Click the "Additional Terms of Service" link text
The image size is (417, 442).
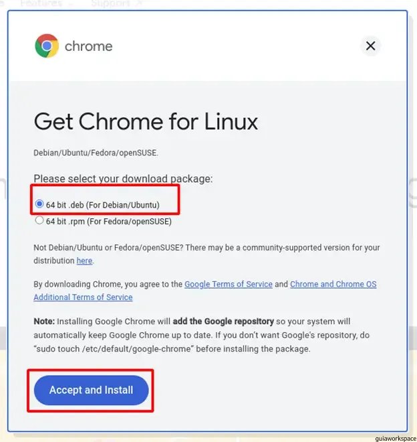[83, 297]
